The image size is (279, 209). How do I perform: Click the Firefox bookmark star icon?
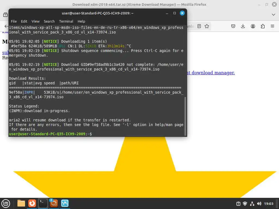(x=207, y=26)
